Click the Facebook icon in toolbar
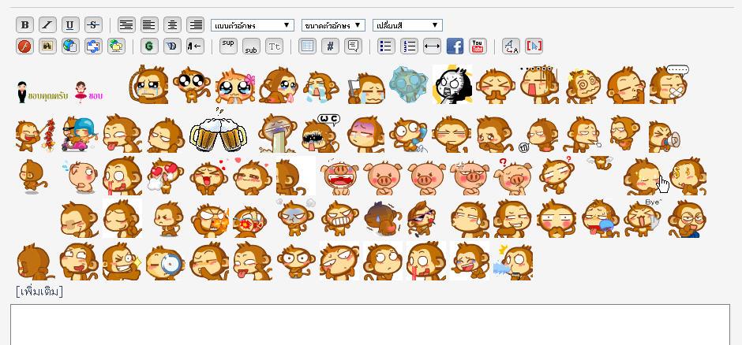 [x=455, y=46]
